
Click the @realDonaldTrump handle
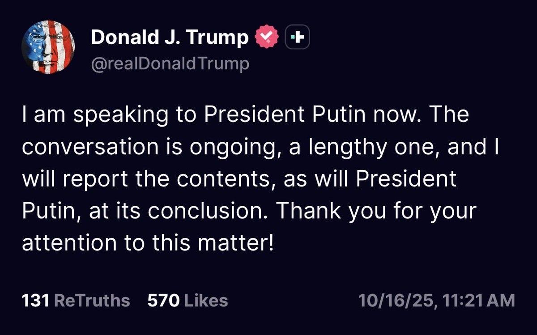tap(170, 64)
